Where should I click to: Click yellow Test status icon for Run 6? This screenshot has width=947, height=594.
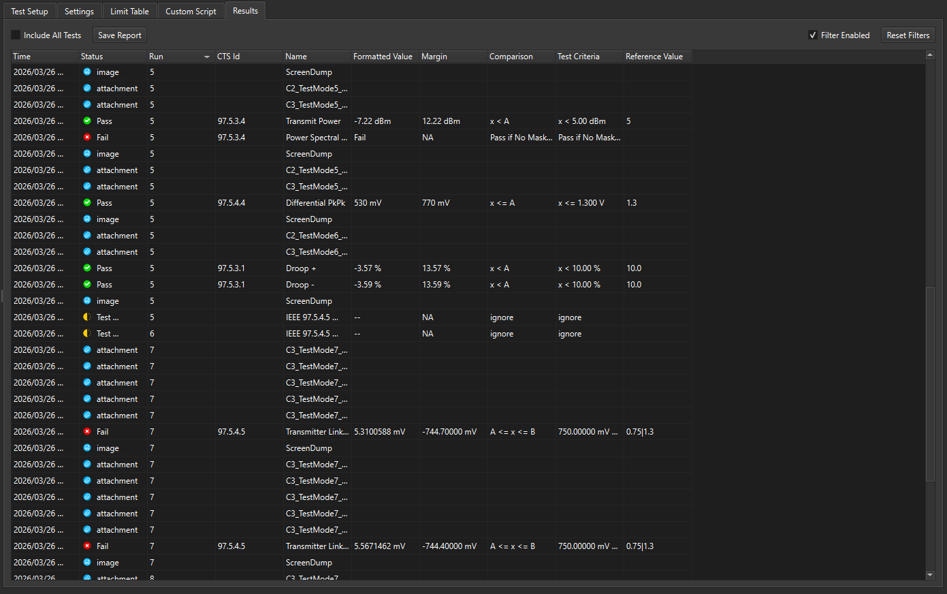87,334
